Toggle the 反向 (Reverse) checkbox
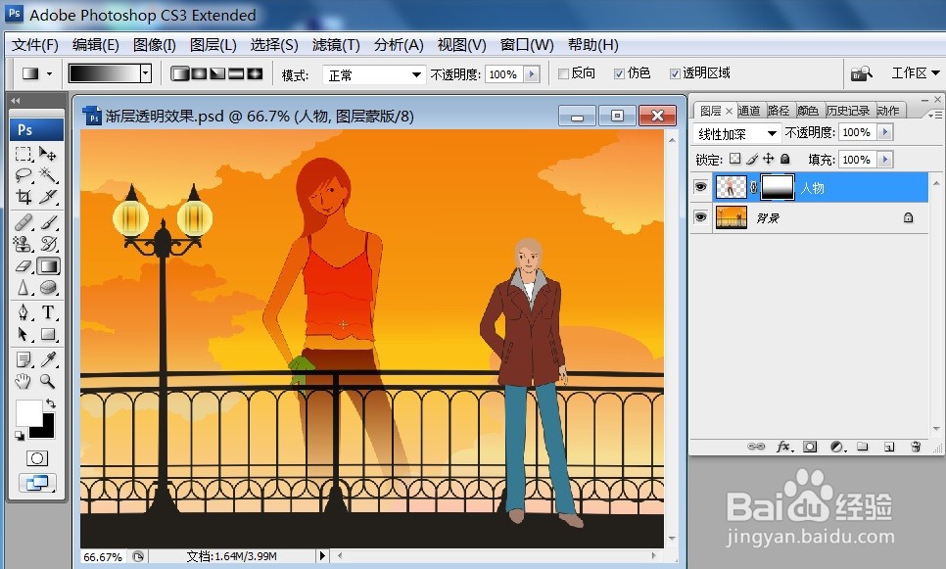The image size is (946, 569). coord(563,73)
